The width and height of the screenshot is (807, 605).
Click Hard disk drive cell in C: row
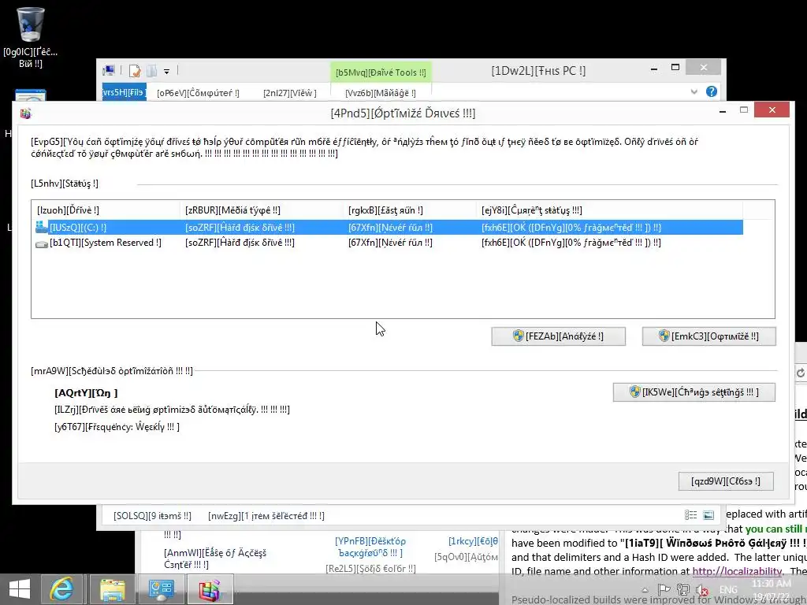coord(240,228)
